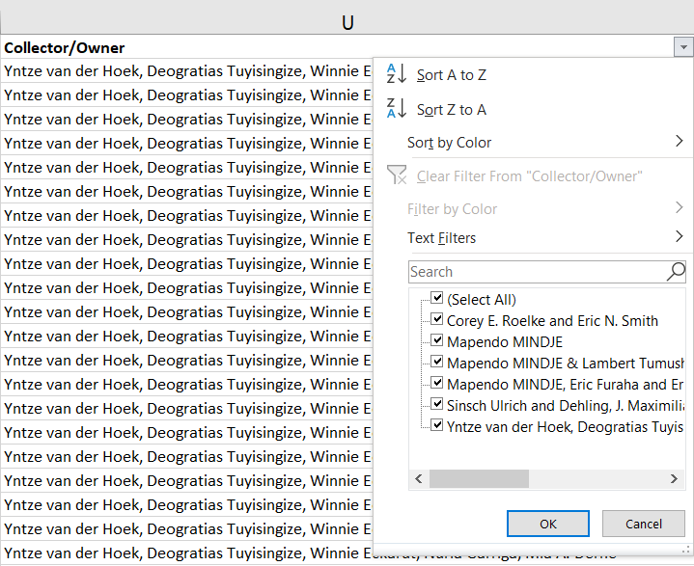Dismiss the filter menu with Cancel
Screen dimensions: 694x566
(x=644, y=524)
